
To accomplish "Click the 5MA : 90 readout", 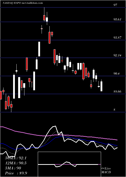I will [13, 168].
